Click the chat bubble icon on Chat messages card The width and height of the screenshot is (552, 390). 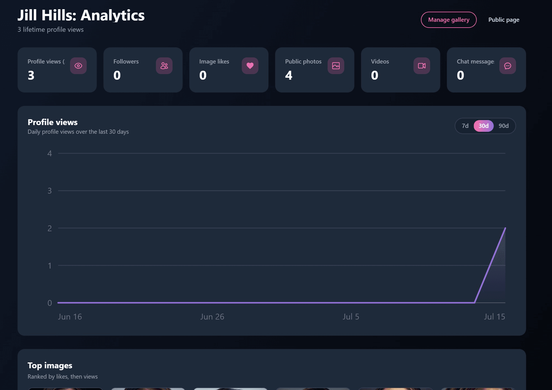(x=508, y=66)
